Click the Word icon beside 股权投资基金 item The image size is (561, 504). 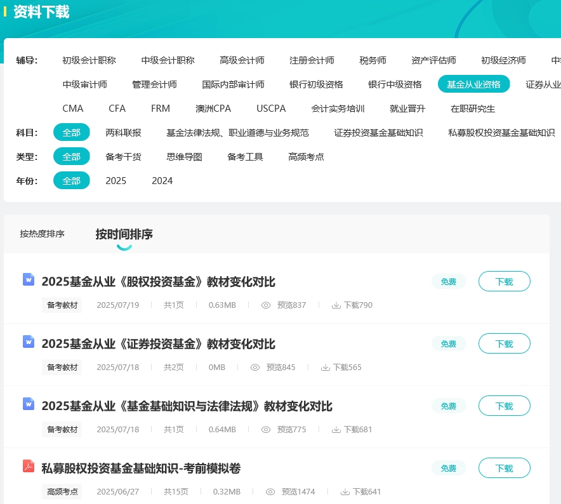point(28,280)
